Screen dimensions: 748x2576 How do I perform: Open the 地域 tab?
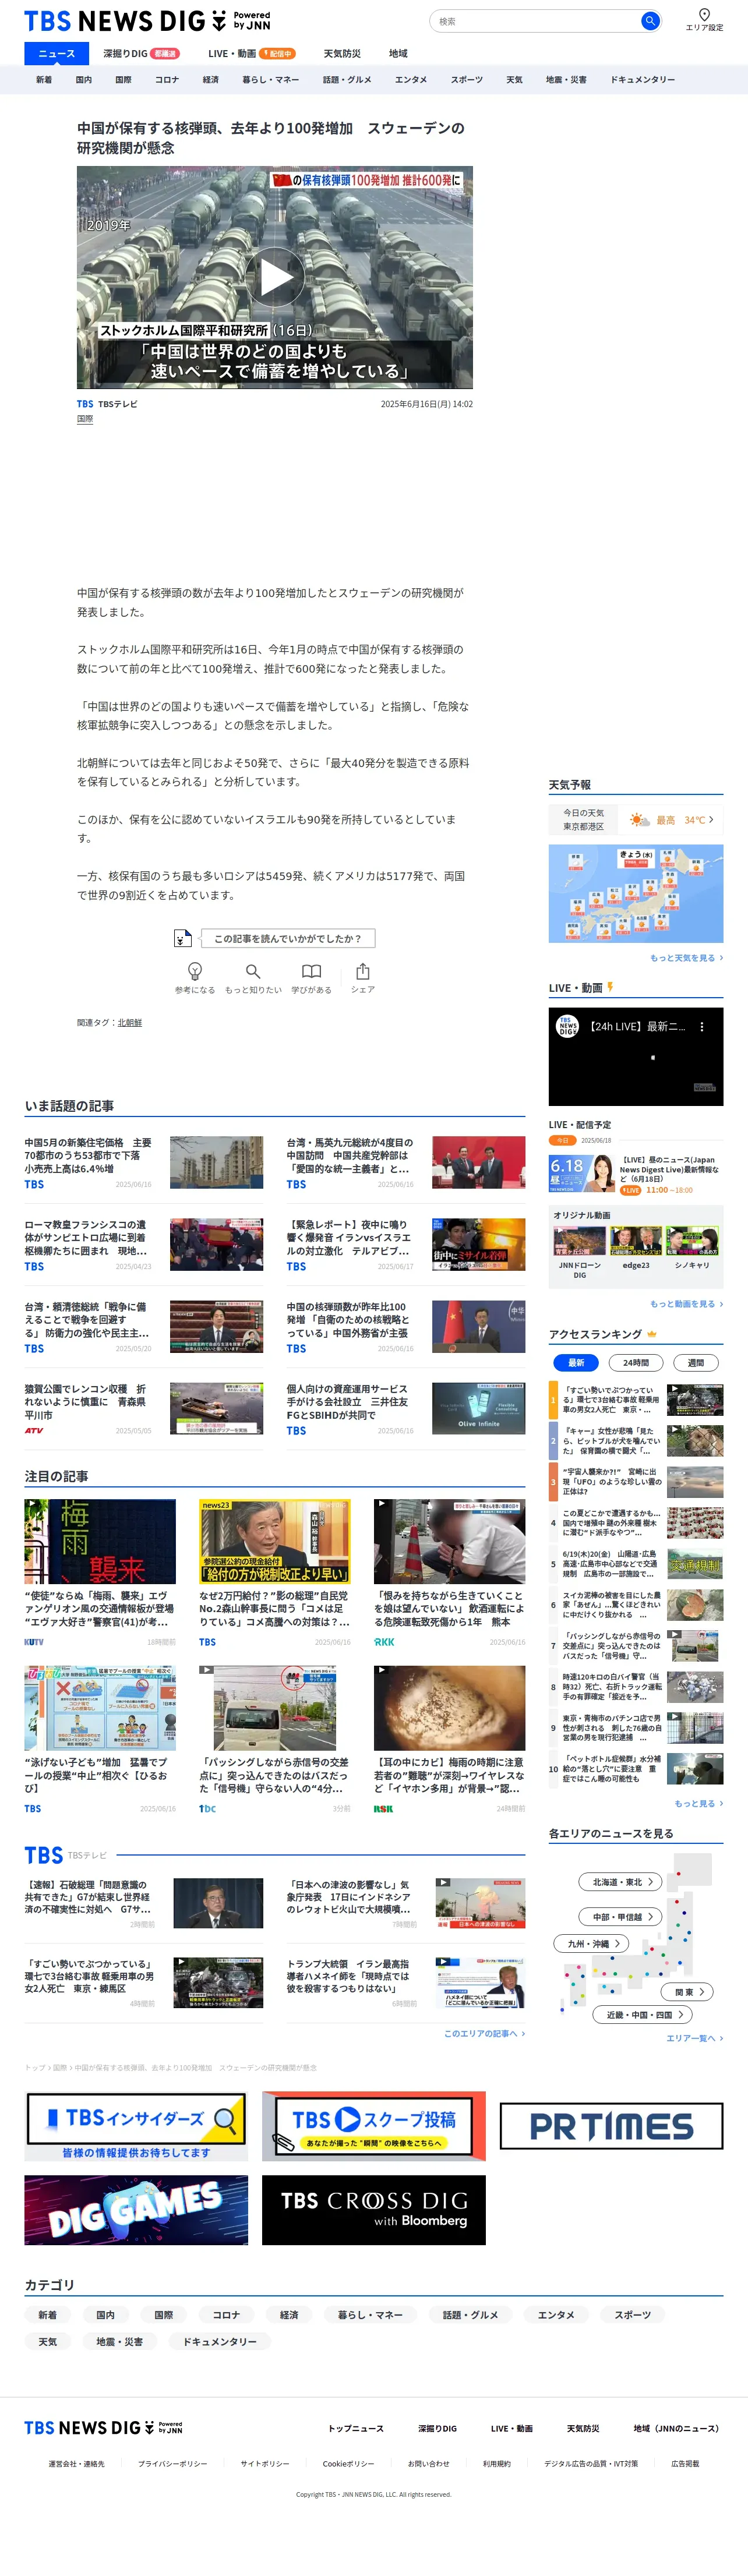pyautogui.click(x=398, y=53)
